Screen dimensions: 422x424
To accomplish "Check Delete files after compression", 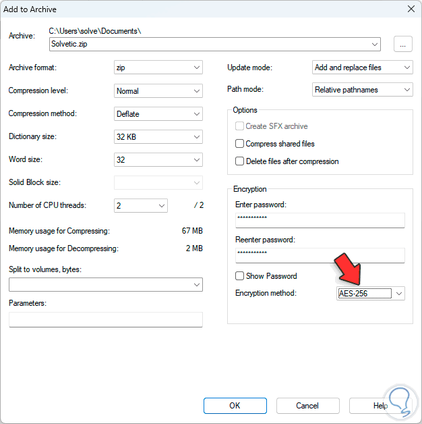I will pos(239,161).
